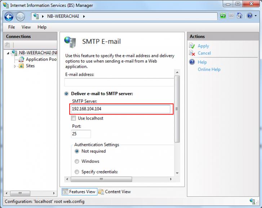Click the NB-WEERACHAI server node icon
This screenshot has height=208, width=262.
tap(14, 53)
